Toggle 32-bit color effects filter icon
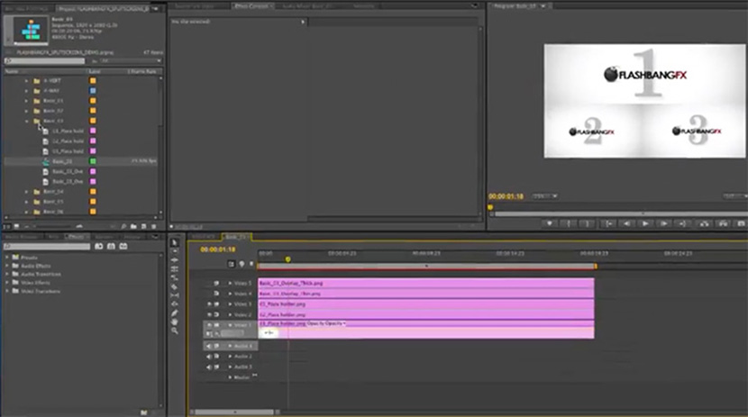Viewport: 748px width, 417px height. 111,247
